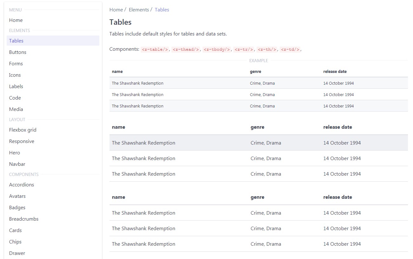Select Hero in the sidebar
Image resolution: width=413 pixels, height=259 pixels.
[x=53, y=152]
